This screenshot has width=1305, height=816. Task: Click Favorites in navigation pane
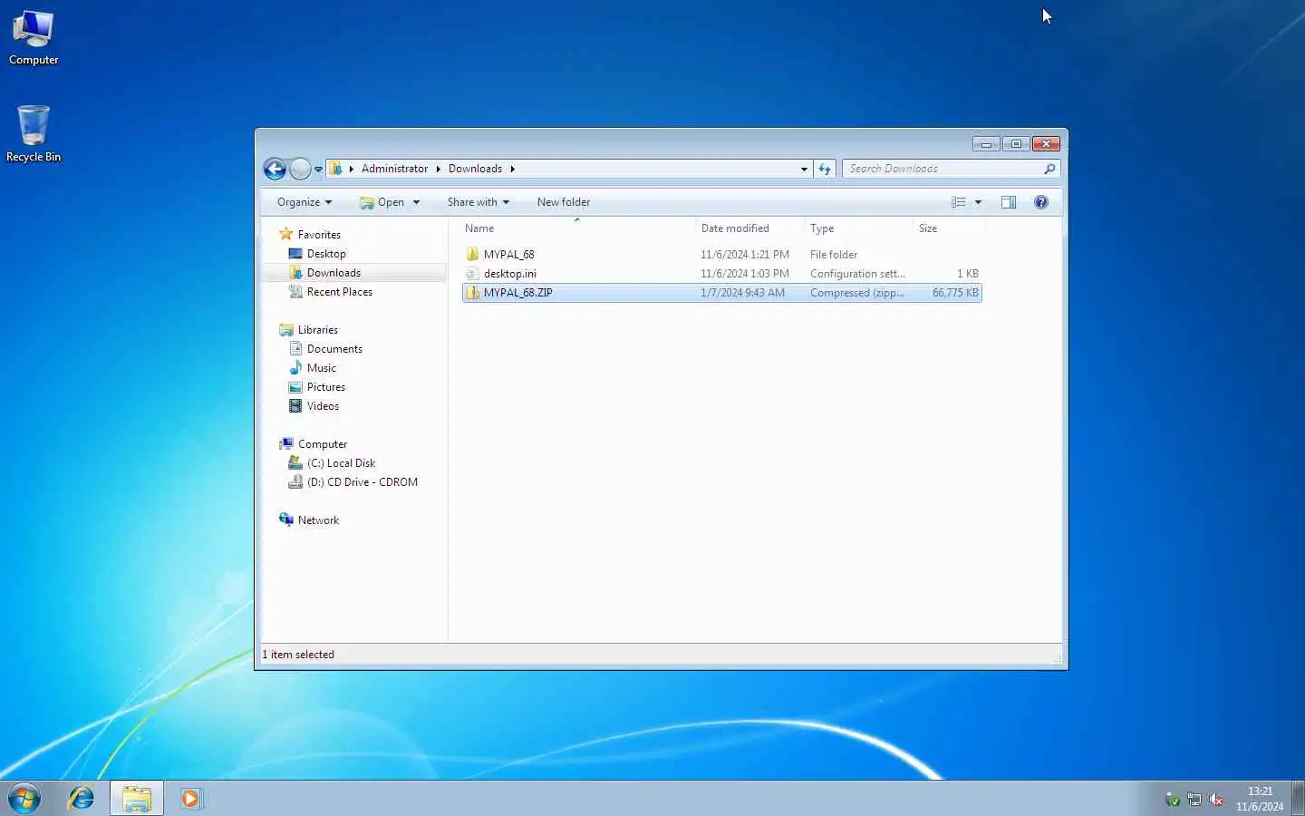[318, 235]
